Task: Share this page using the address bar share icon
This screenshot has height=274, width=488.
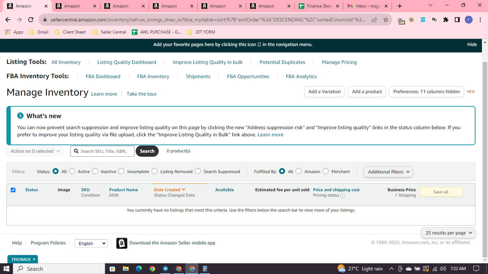Action: point(374,20)
